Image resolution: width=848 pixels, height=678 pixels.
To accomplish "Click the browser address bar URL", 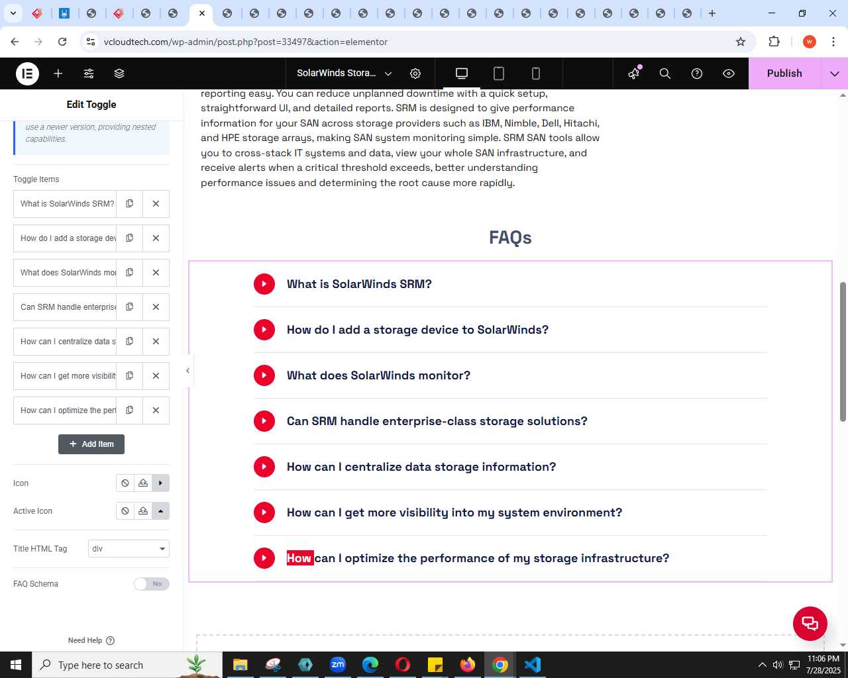I will (246, 42).
